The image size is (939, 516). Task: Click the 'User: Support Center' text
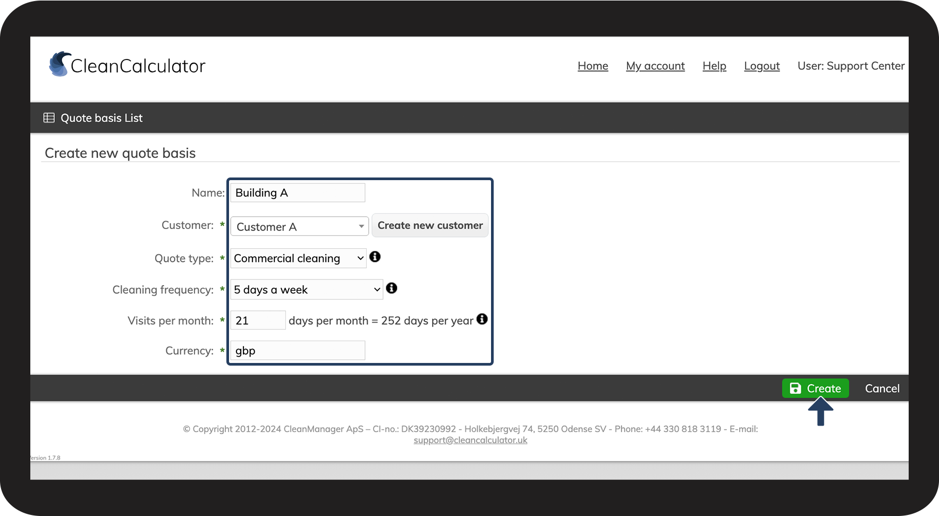pos(851,66)
